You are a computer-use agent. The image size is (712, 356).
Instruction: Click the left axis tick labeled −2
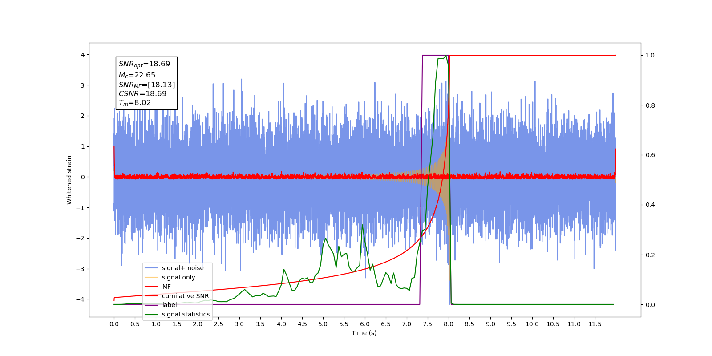click(81, 238)
